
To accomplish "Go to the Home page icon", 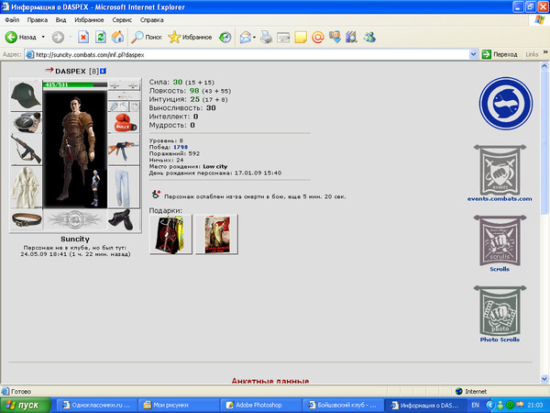I will pos(118,37).
